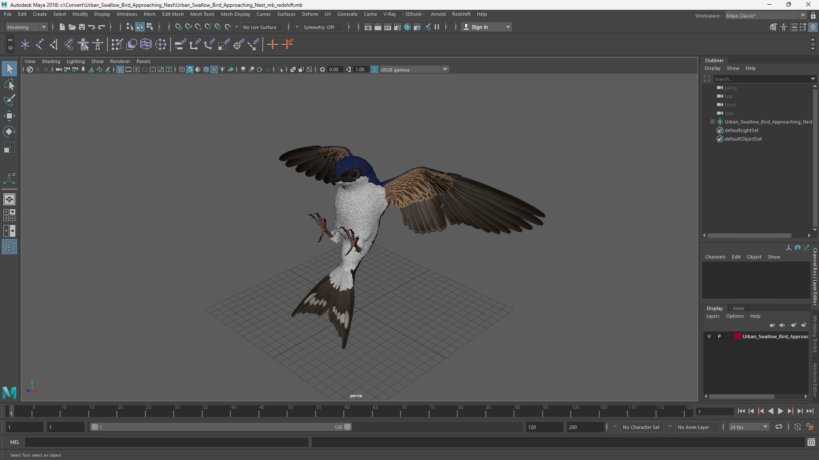Pick the Move tool in toolbox
The height and width of the screenshot is (460, 819).
click(9, 116)
